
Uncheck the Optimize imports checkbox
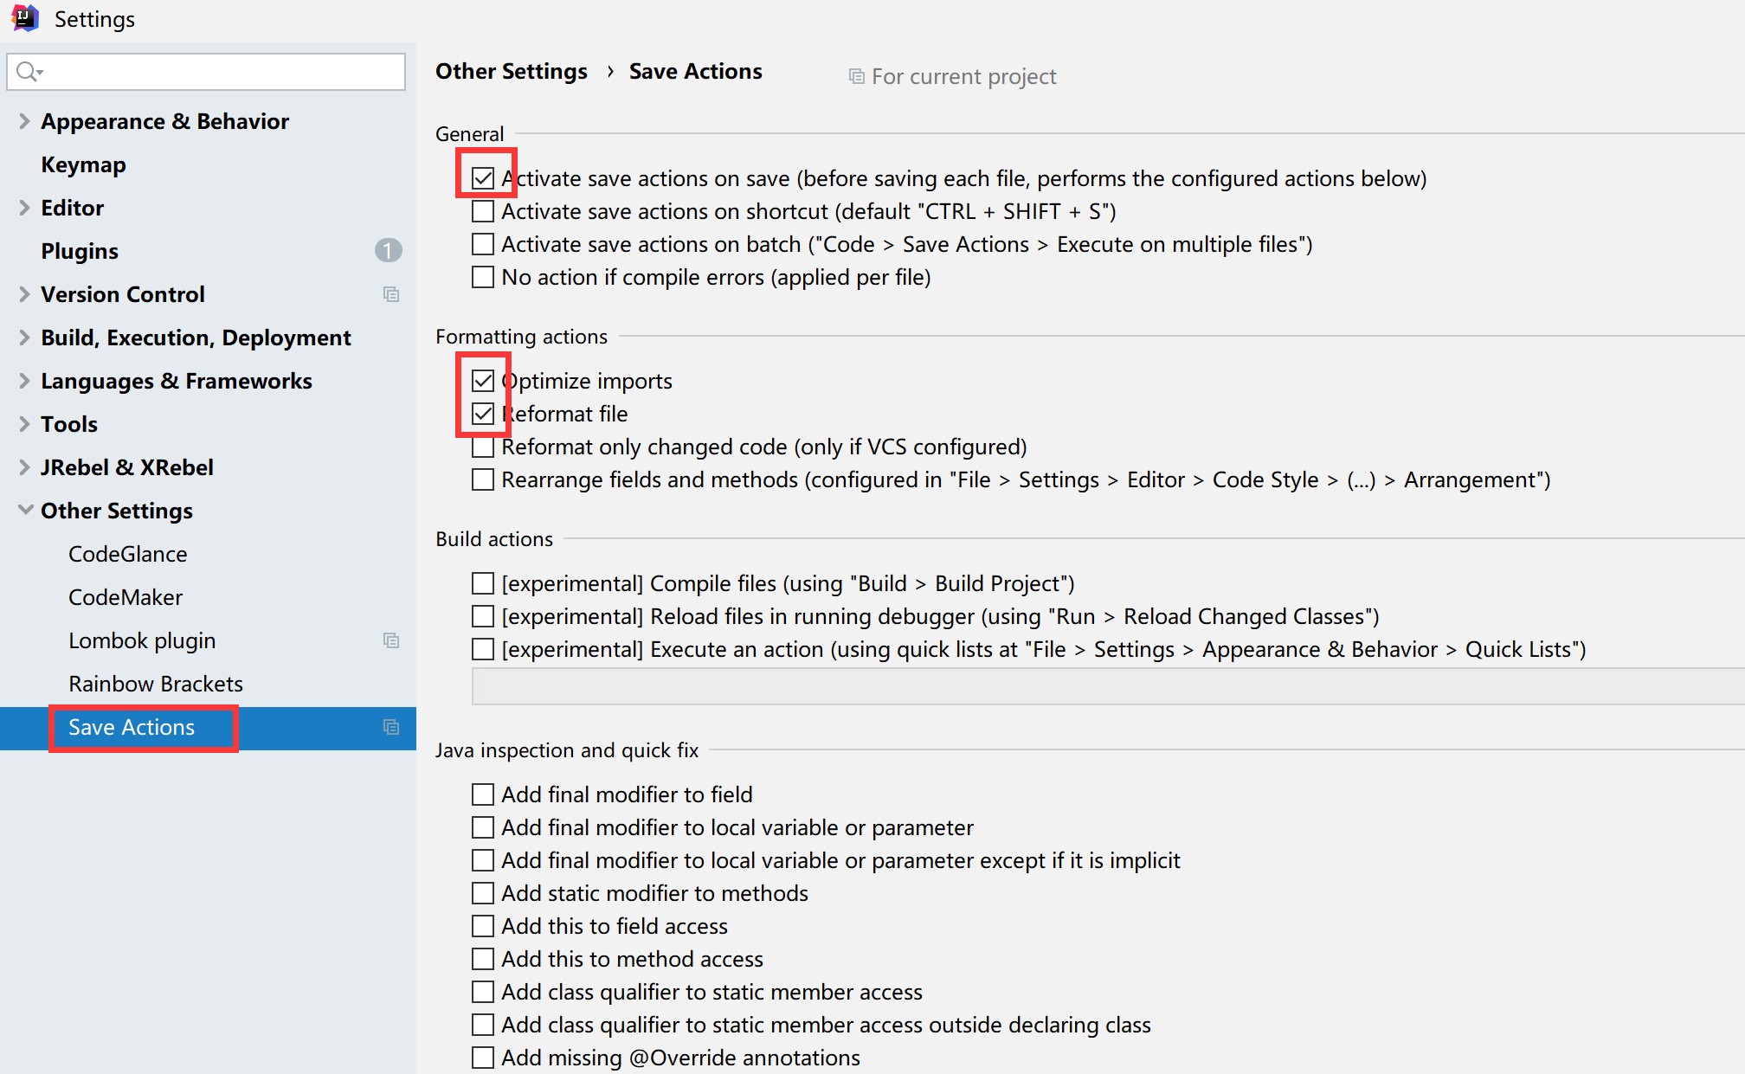coord(483,381)
